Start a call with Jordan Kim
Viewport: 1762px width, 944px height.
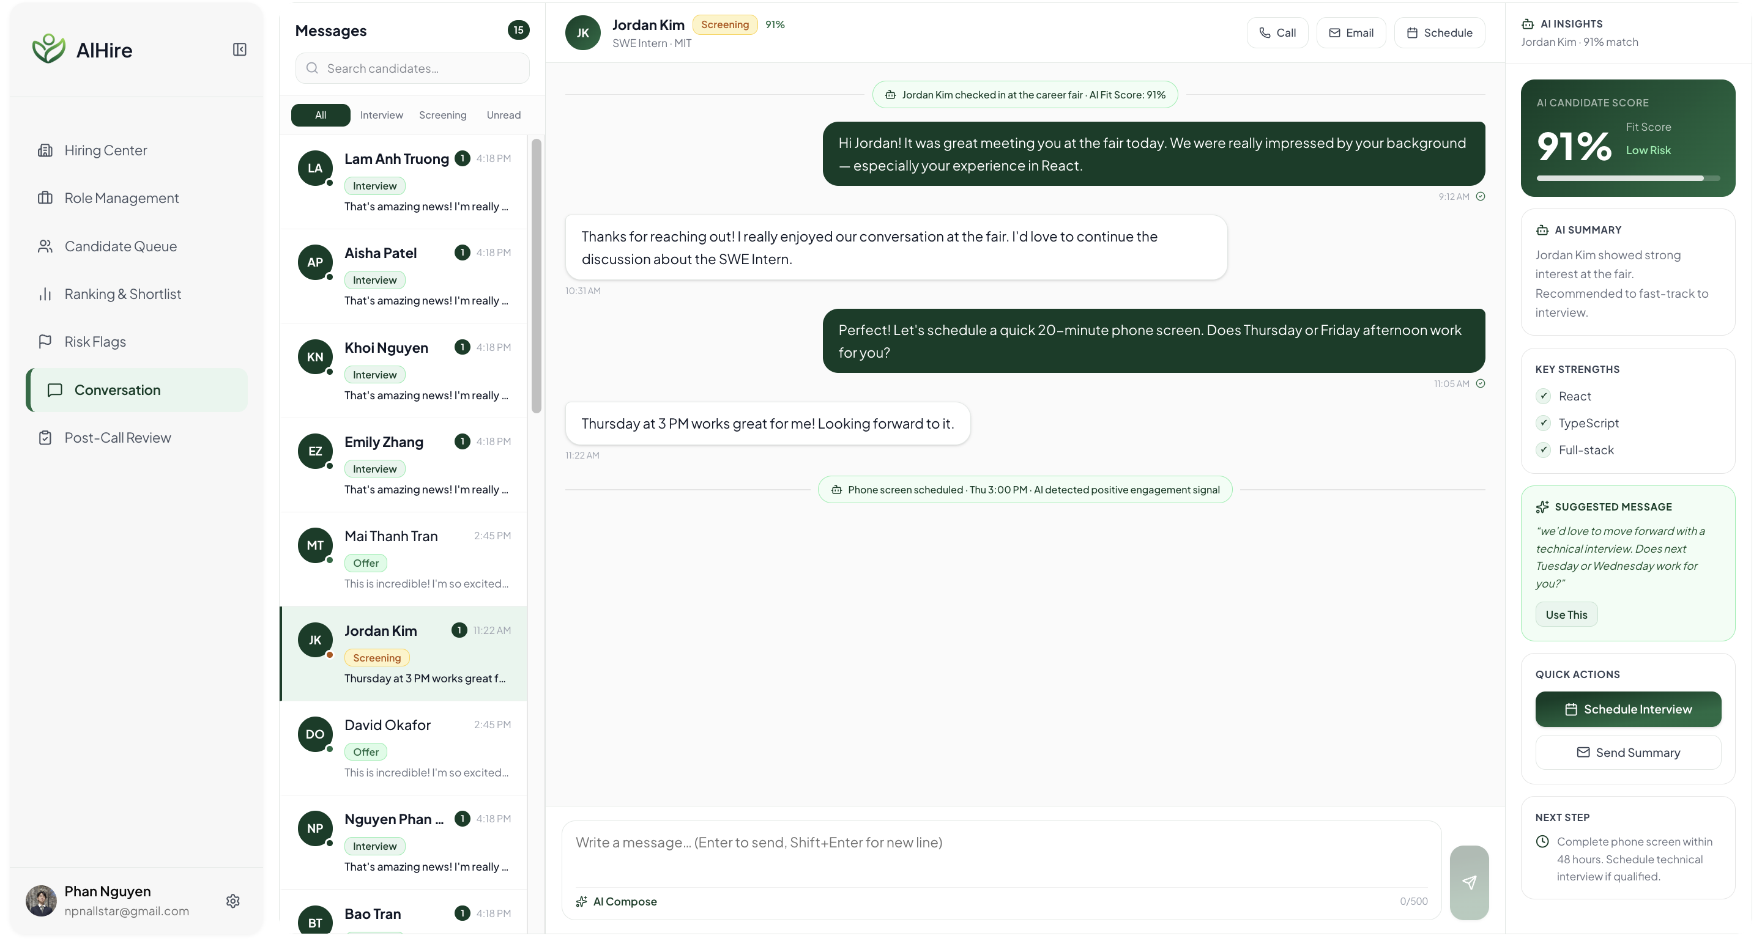(x=1277, y=33)
